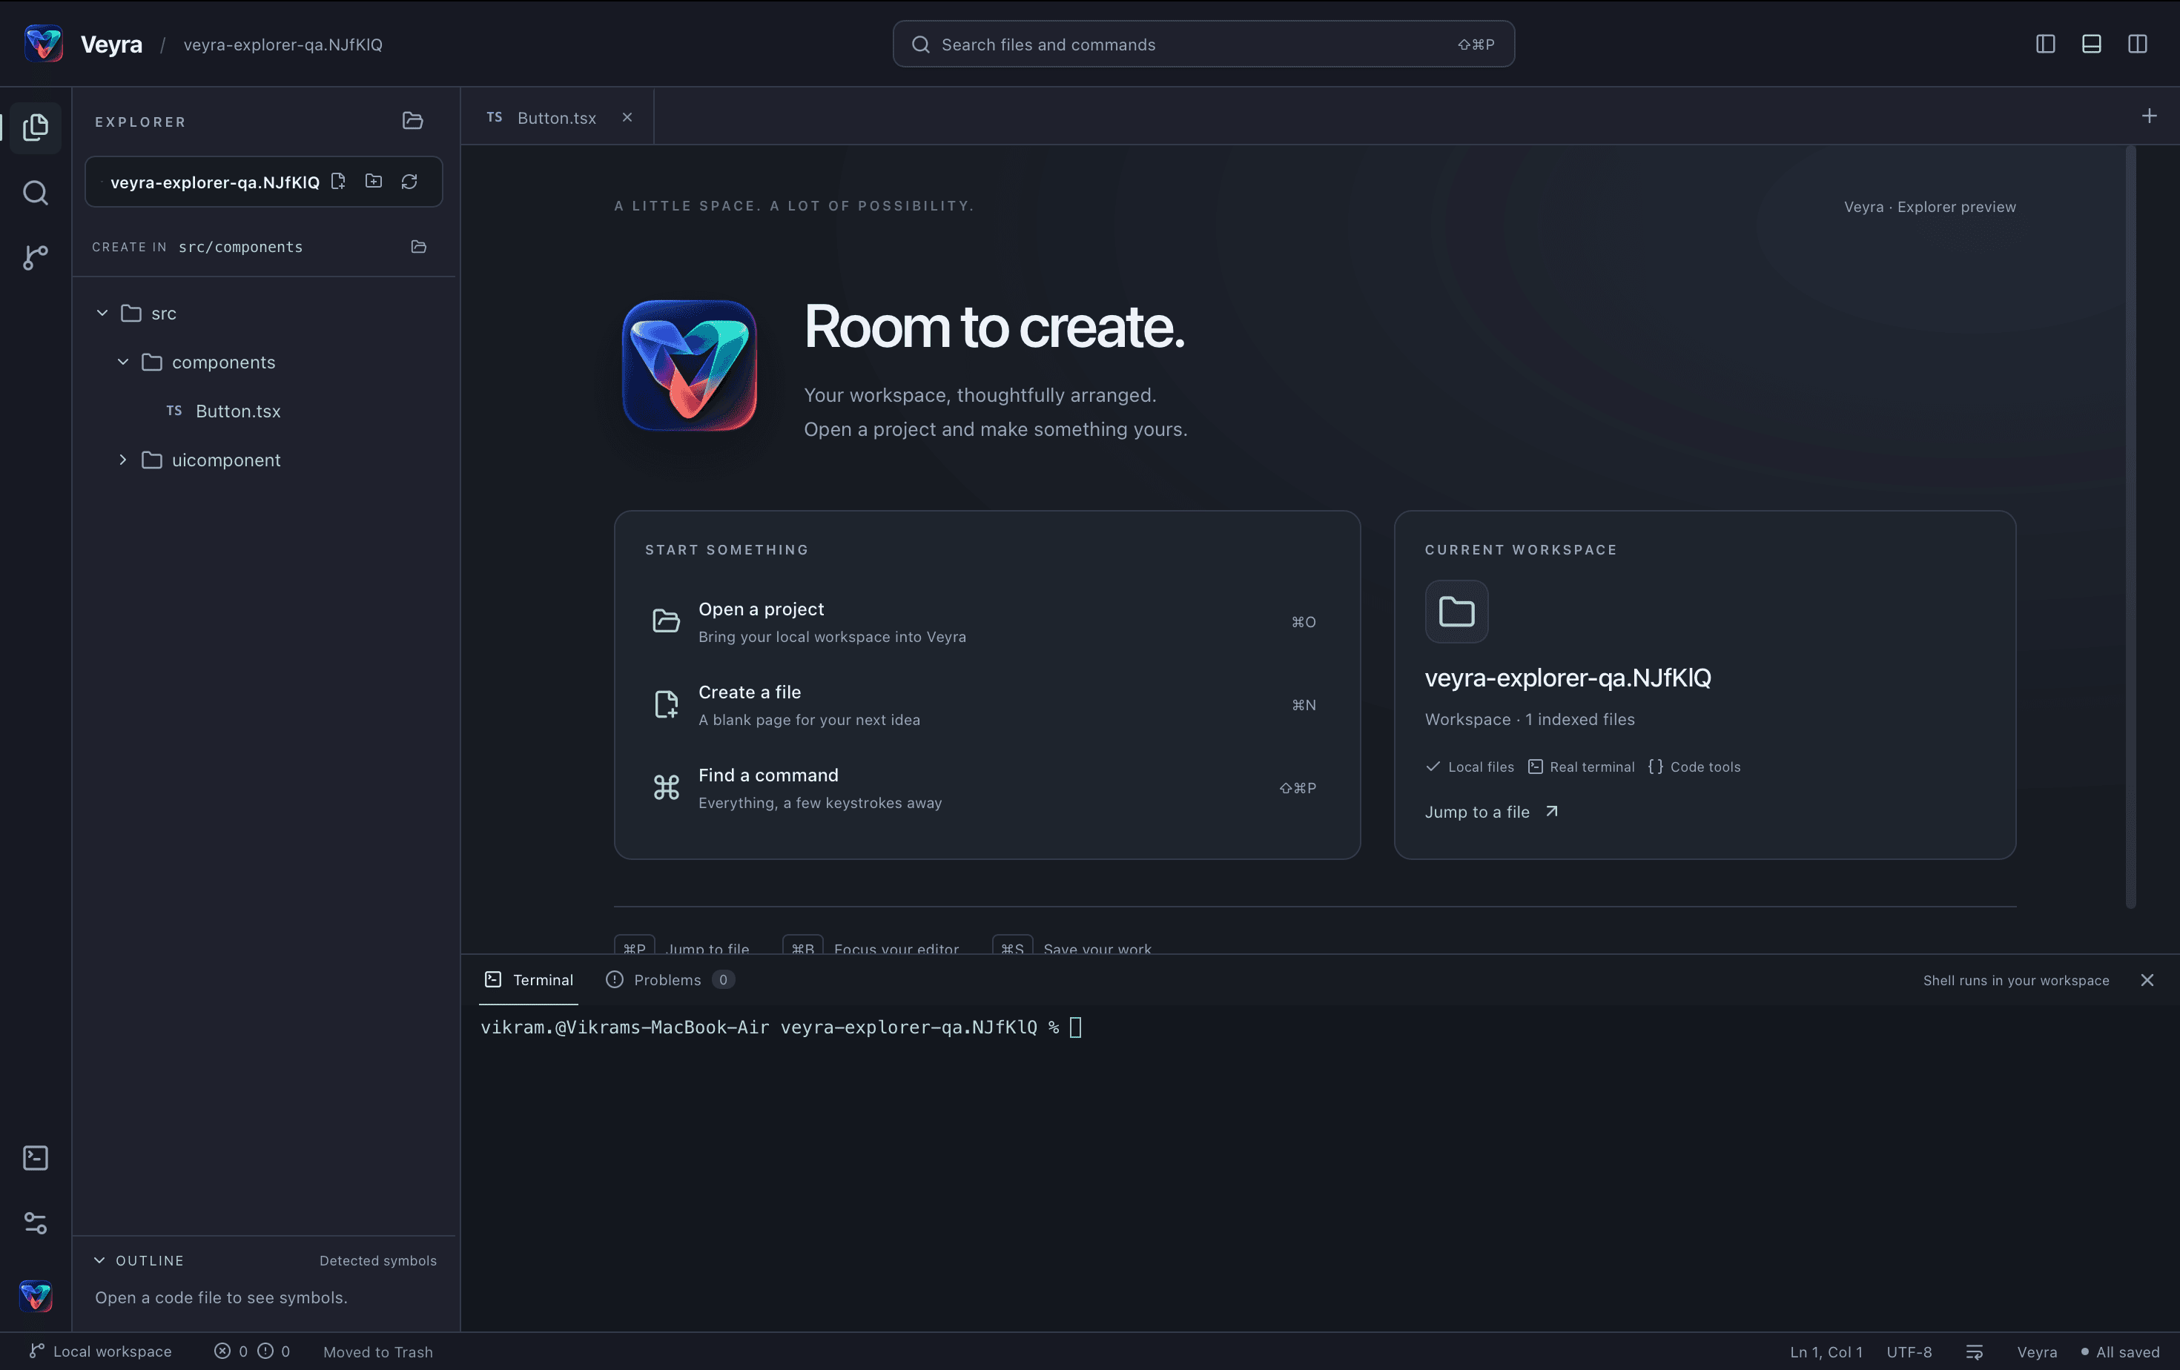Switch to the Problems tab

669,980
